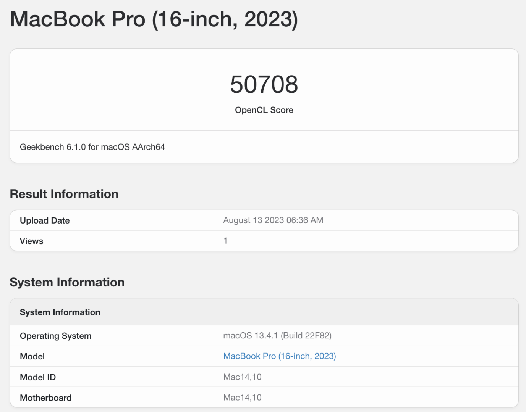Select the Motherboard value Mac14,10

pos(243,397)
